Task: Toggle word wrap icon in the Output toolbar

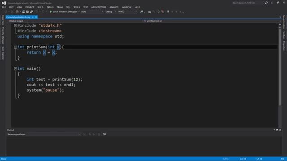Action: coord(104,134)
